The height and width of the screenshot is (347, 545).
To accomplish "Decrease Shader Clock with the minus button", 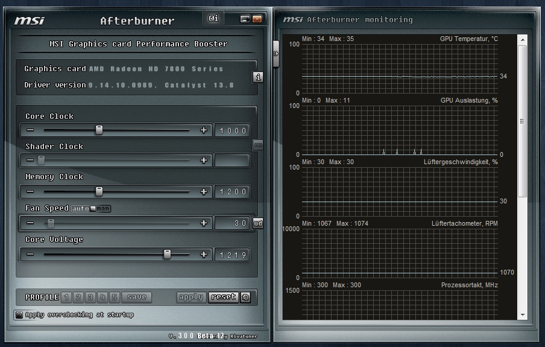I will 30,161.
